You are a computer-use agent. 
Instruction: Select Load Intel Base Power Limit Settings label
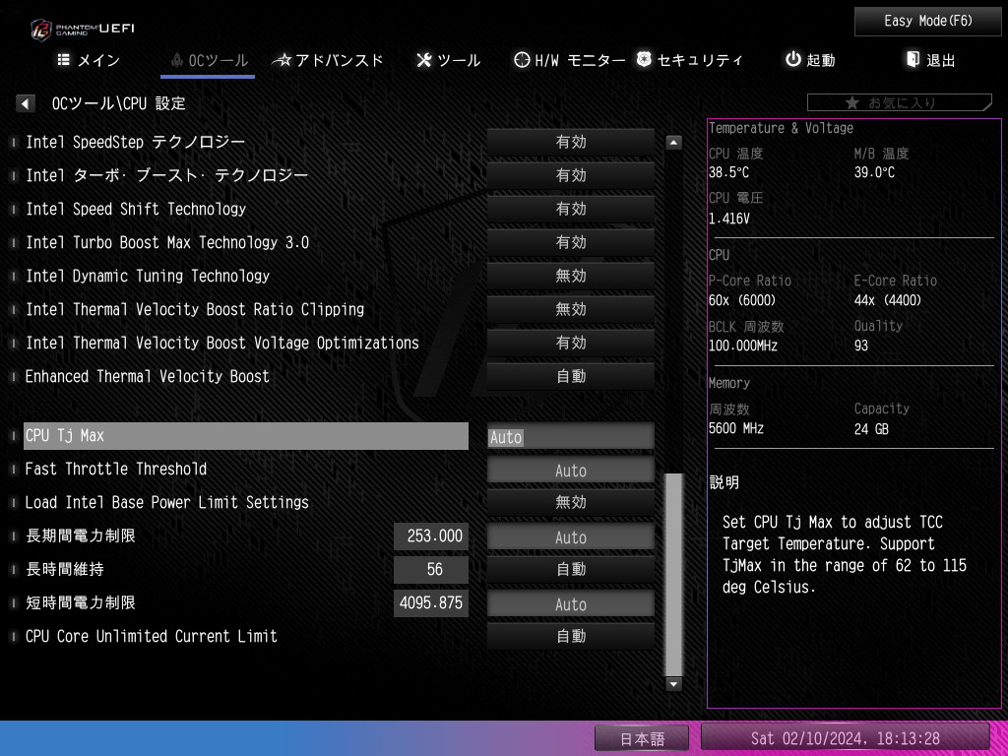point(166,503)
